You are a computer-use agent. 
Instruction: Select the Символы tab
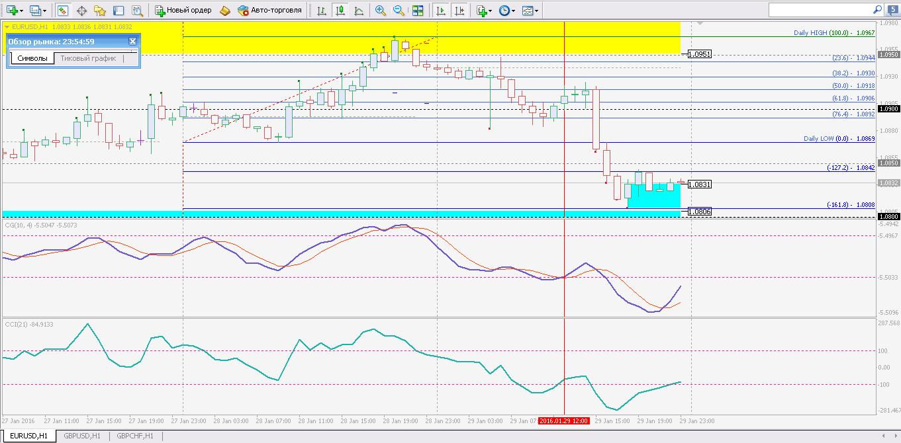pyautogui.click(x=32, y=58)
